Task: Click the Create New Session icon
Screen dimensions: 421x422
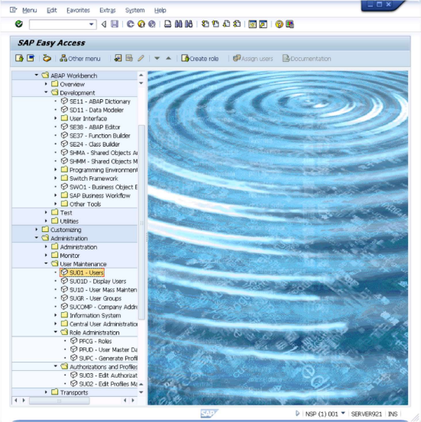Action: coord(252,24)
